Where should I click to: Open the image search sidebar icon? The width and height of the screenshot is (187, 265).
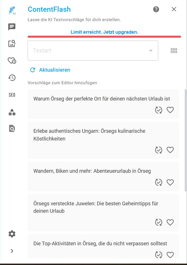(12, 44)
